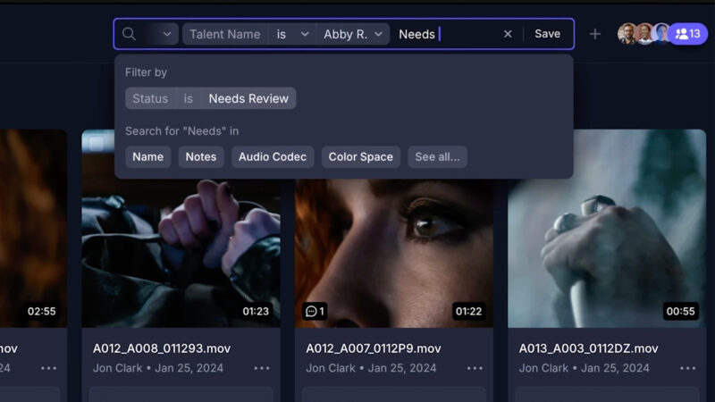Click the magnifier search icon

pyautogui.click(x=129, y=34)
